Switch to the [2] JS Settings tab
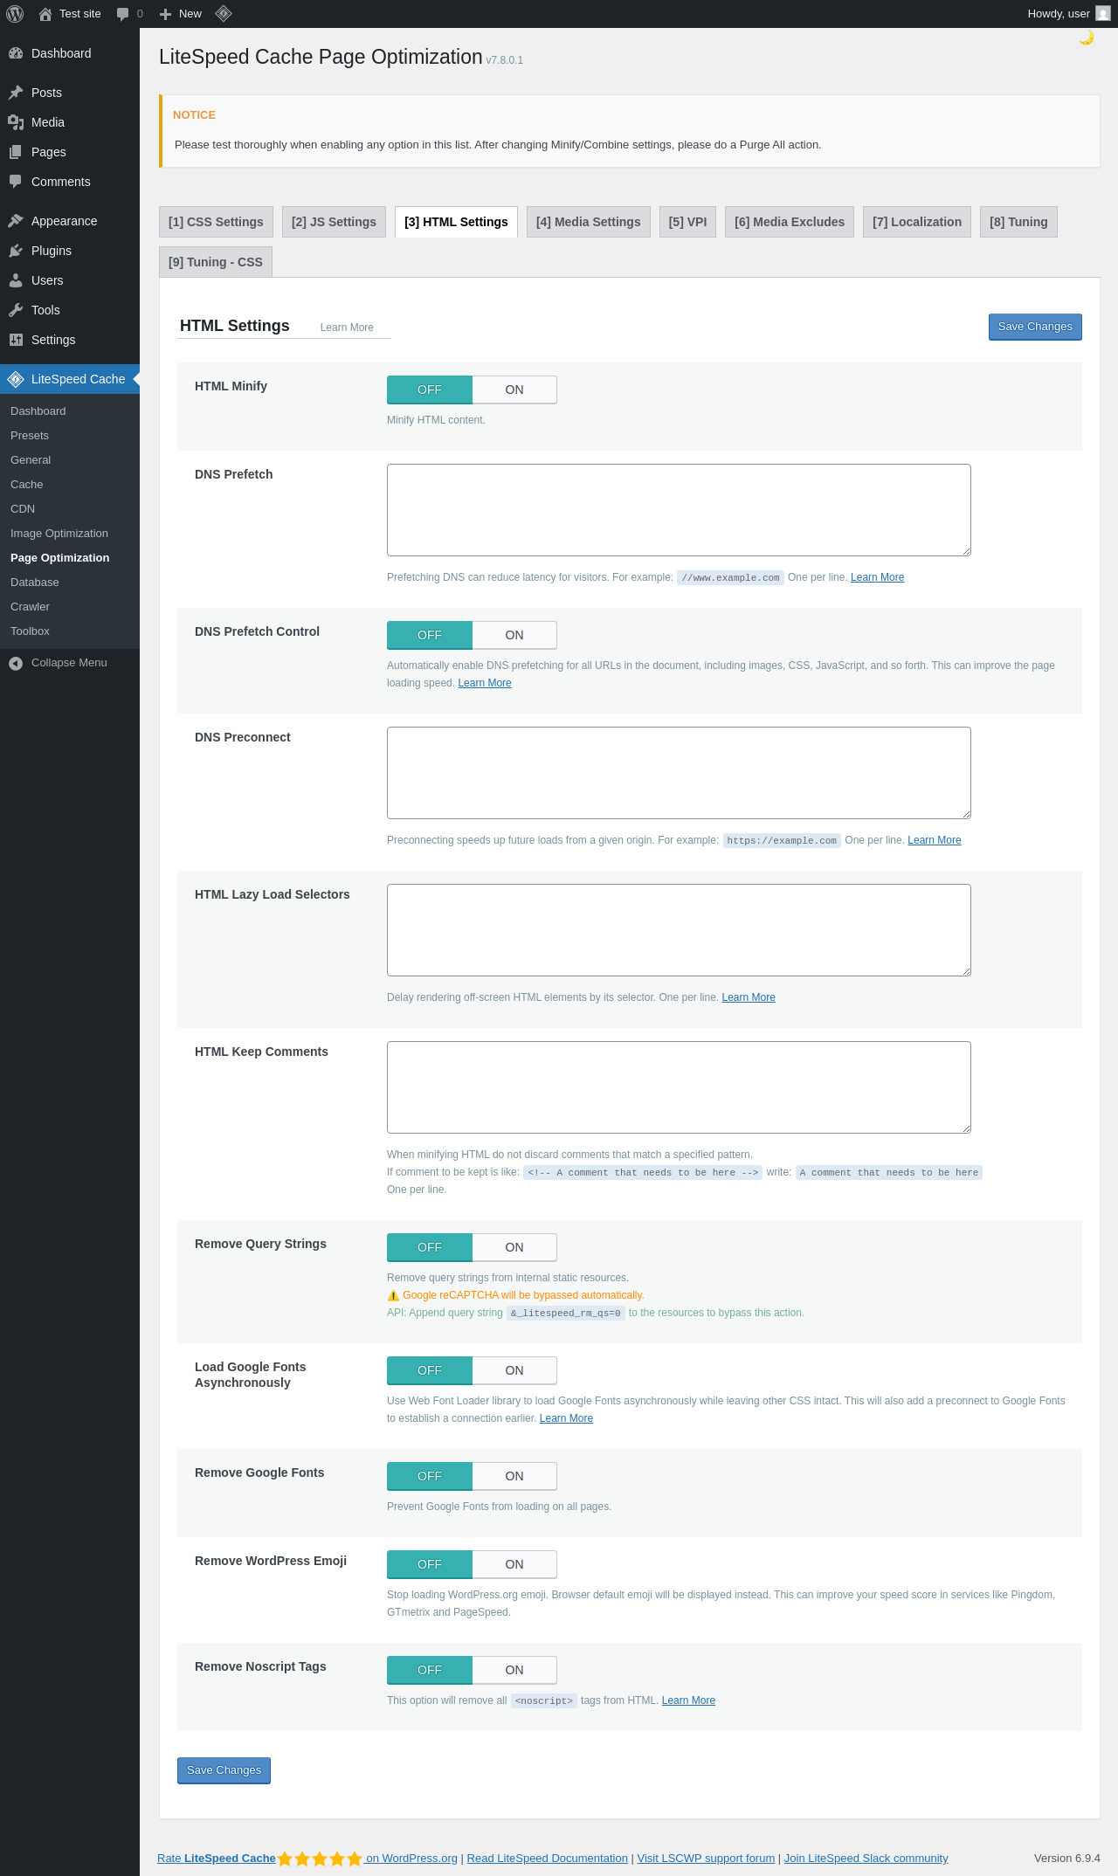Image resolution: width=1118 pixels, height=1876 pixels. click(x=334, y=222)
